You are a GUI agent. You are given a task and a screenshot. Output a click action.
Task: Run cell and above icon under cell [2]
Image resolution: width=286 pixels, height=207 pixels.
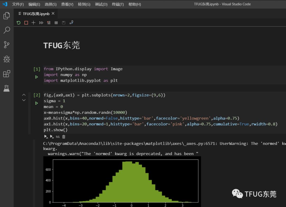tap(46, 136)
